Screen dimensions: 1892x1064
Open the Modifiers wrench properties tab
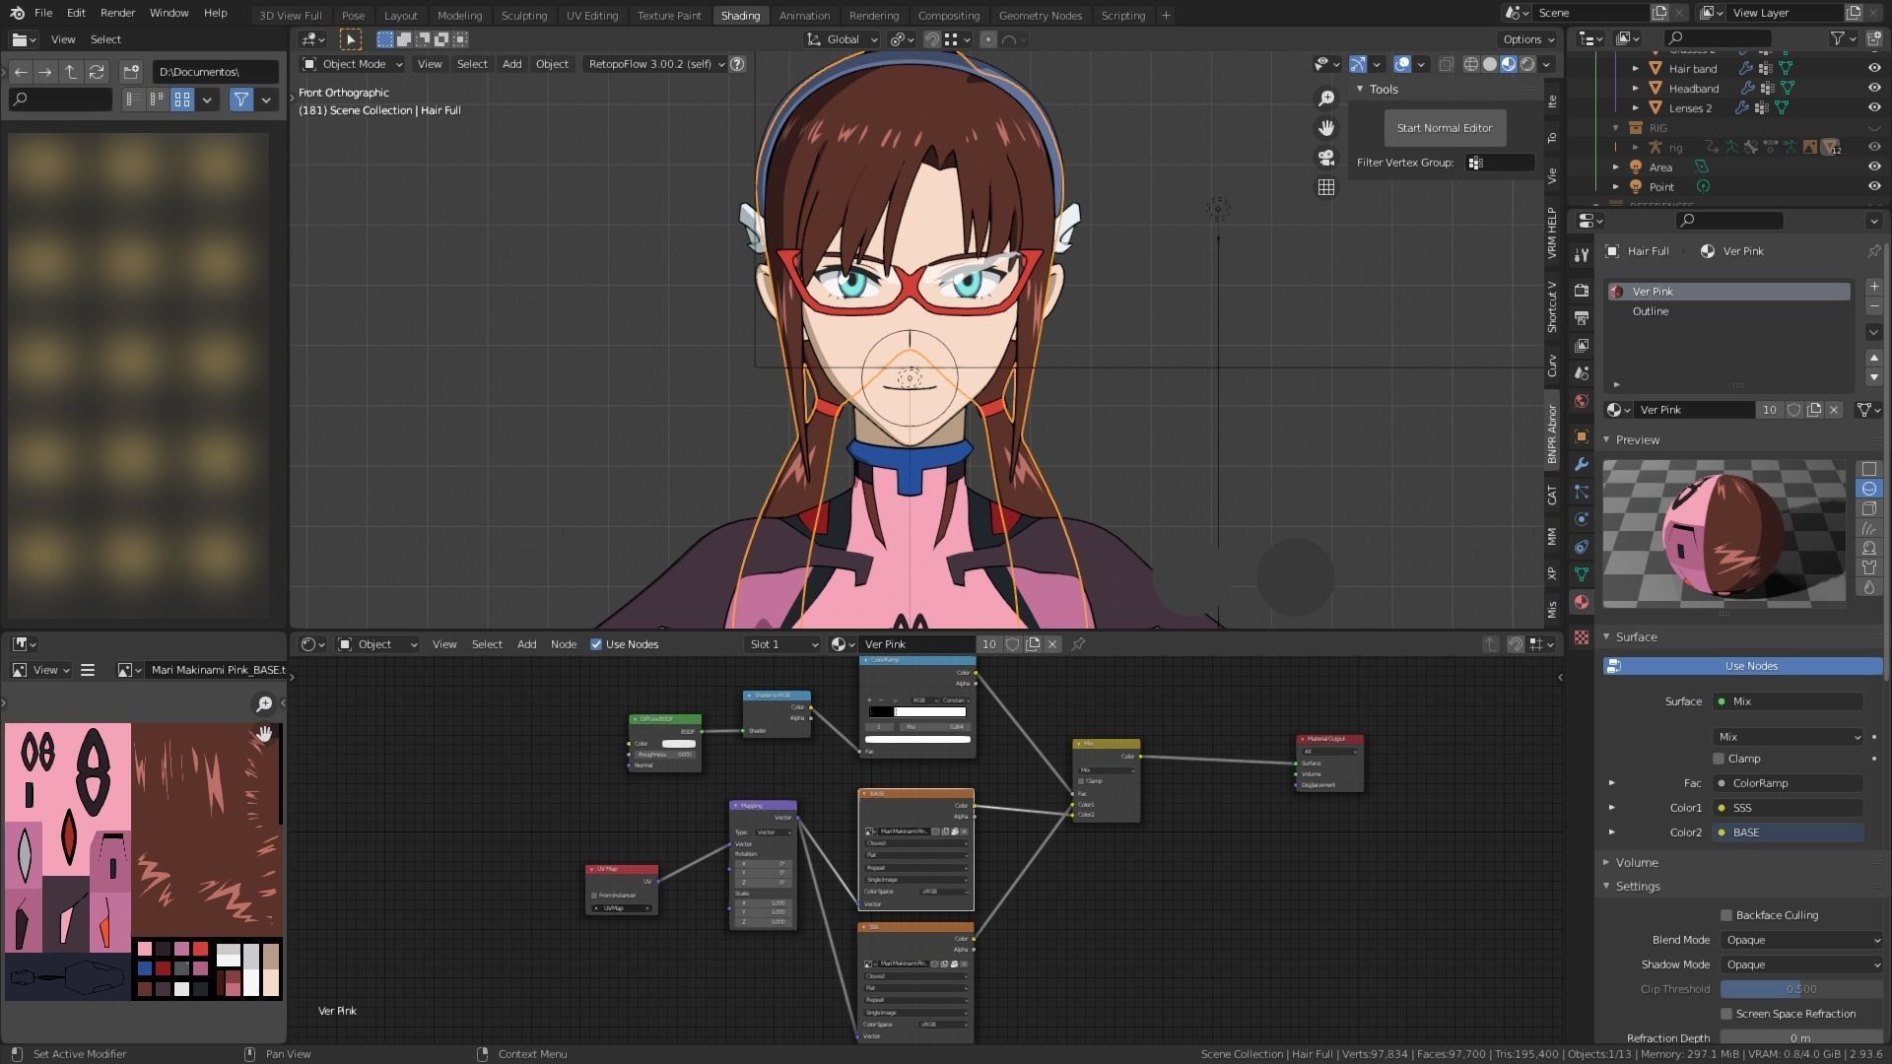pos(1582,464)
